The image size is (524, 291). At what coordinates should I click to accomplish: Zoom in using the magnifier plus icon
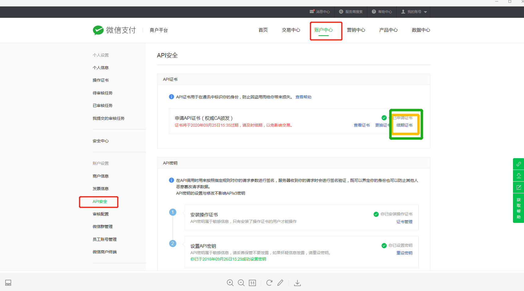pyautogui.click(x=230, y=283)
